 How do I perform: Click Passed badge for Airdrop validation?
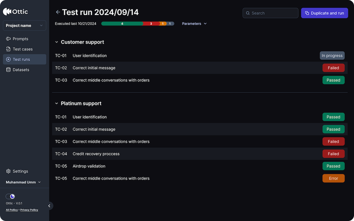[333, 166]
